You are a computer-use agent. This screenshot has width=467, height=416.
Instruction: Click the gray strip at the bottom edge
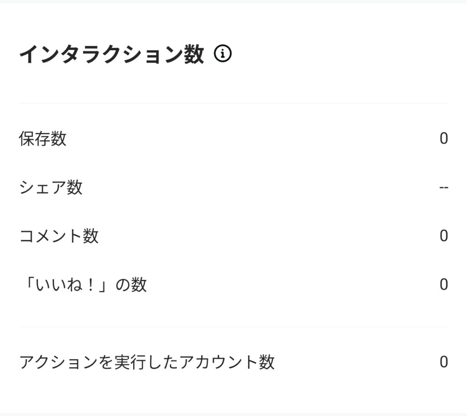point(233,414)
